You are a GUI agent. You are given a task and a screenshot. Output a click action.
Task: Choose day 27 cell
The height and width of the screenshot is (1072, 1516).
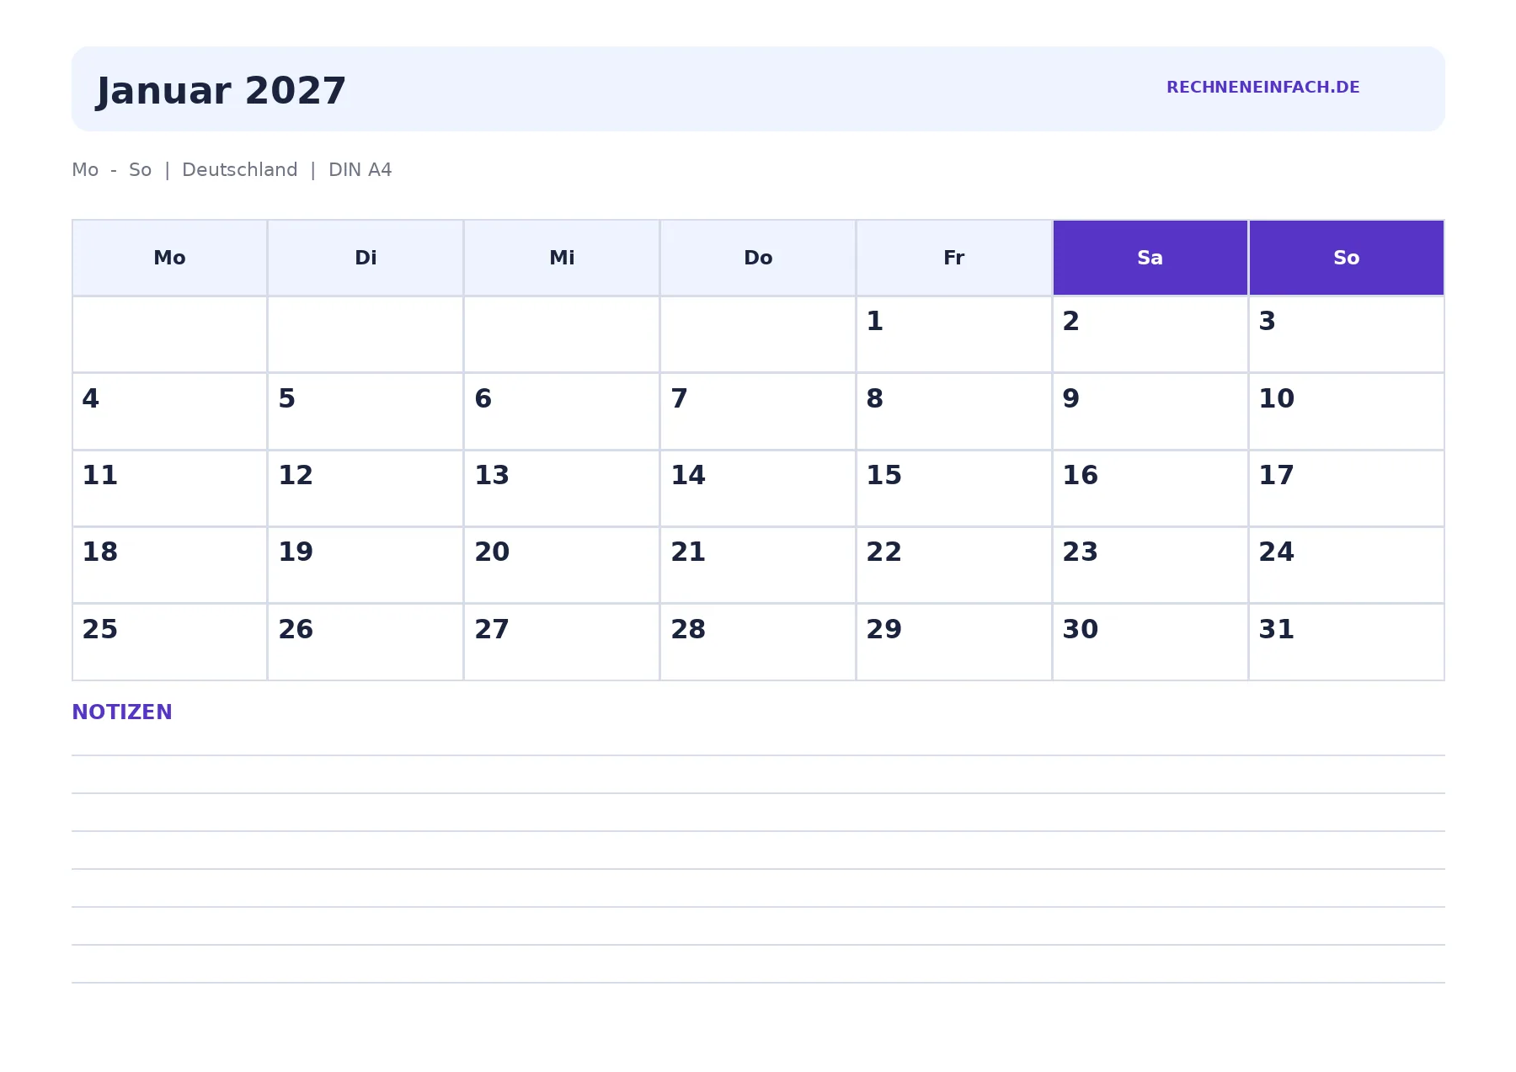pyautogui.click(x=562, y=643)
